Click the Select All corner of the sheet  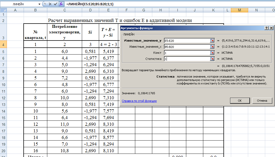[x=3, y=10]
